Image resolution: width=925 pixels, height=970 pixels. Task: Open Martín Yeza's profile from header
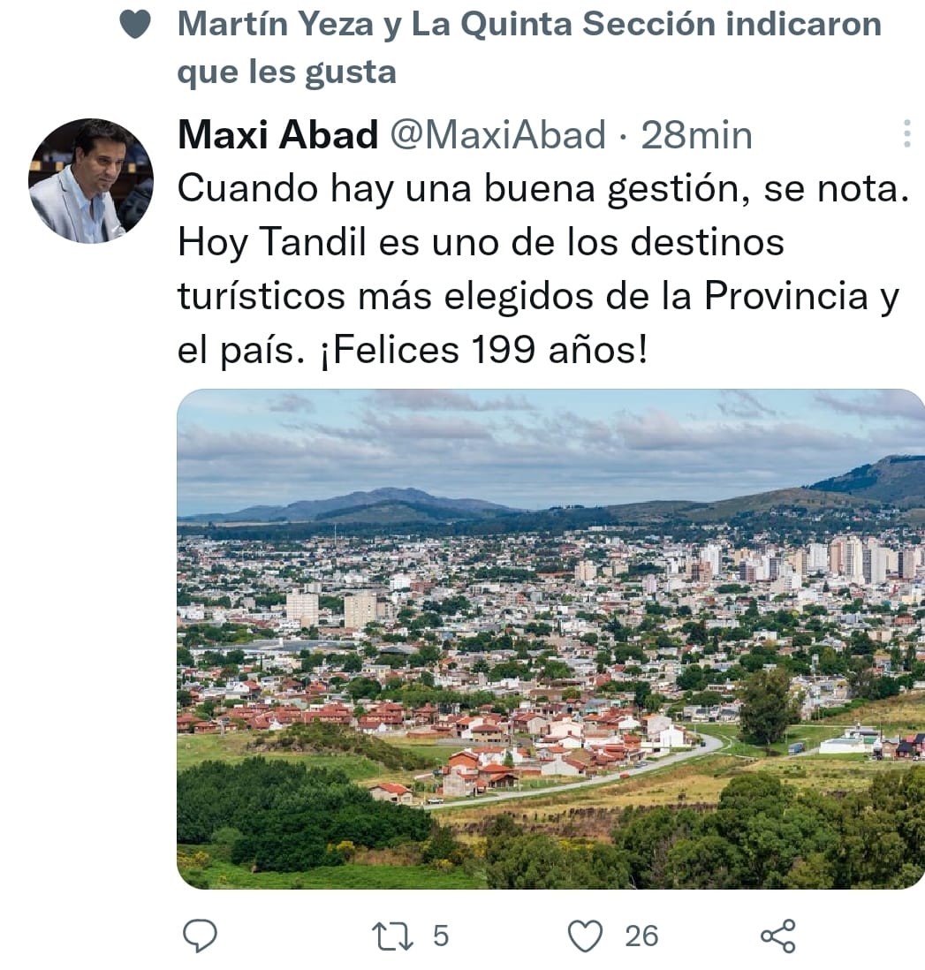click(x=276, y=25)
